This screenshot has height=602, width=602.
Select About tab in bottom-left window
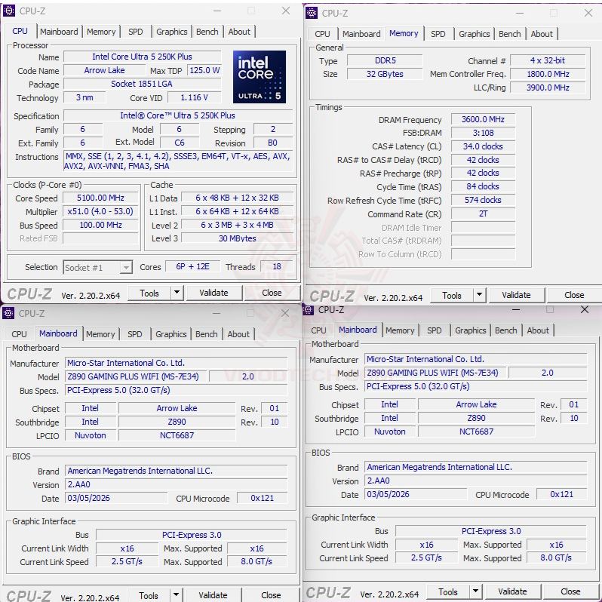tap(238, 334)
